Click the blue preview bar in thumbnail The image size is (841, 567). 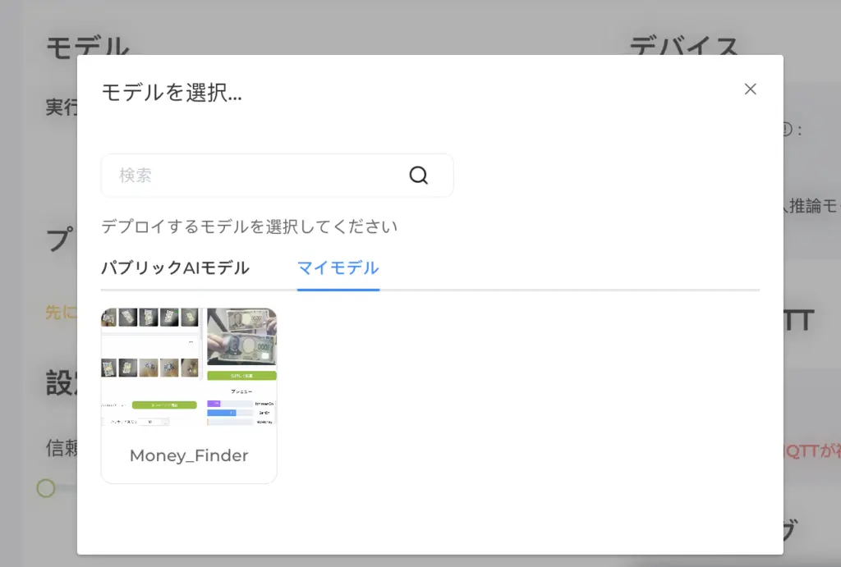(x=222, y=413)
